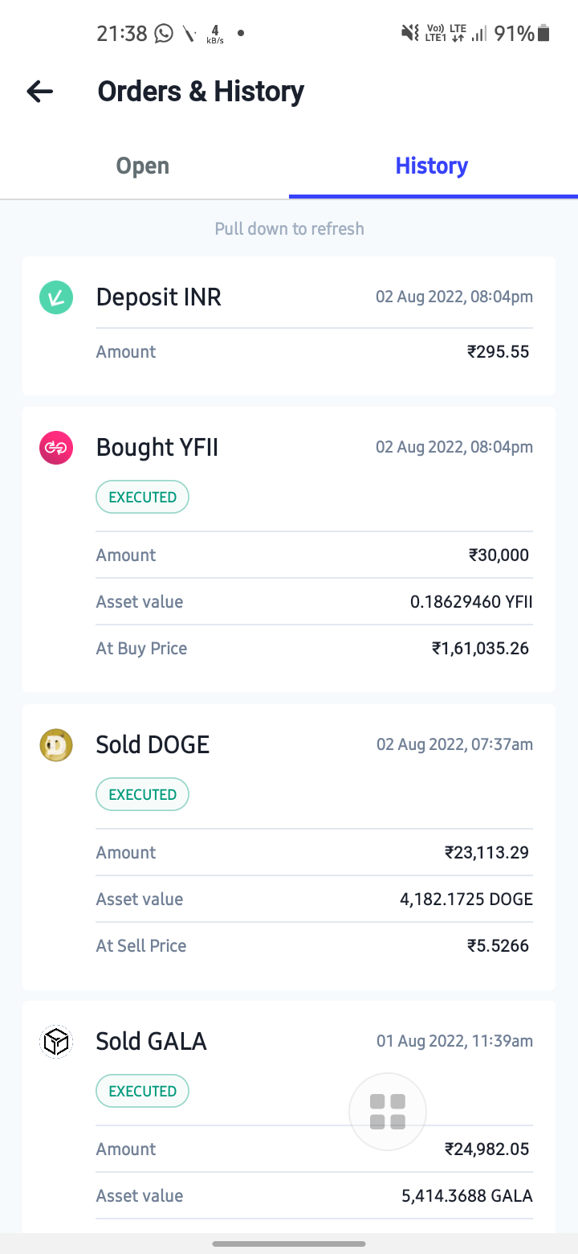Tap the bottom navigation gesture bar
The width and height of the screenshot is (578, 1254).
[x=289, y=1244]
